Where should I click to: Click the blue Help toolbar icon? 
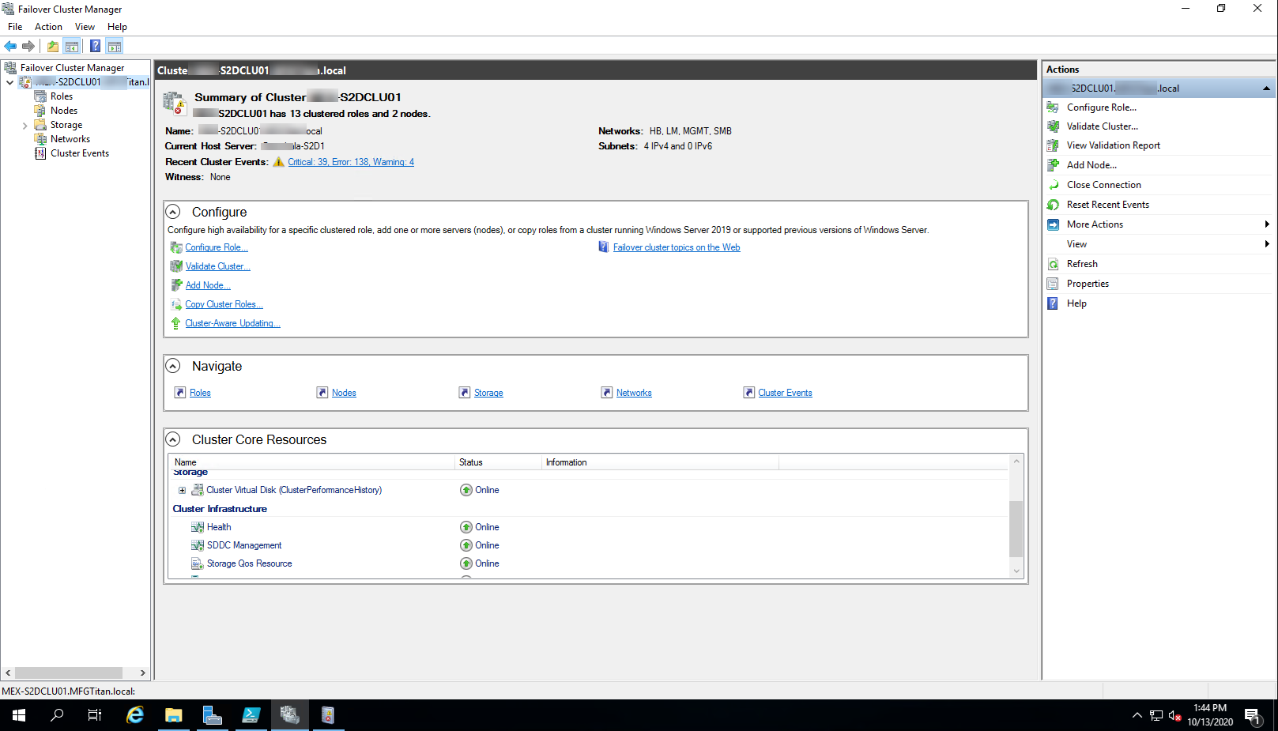pos(96,46)
